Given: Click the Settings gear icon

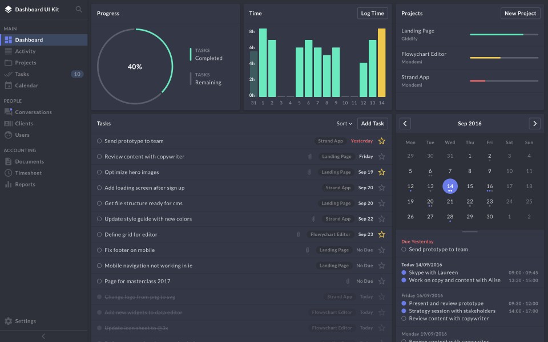Looking at the screenshot, I should [x=9, y=321].
